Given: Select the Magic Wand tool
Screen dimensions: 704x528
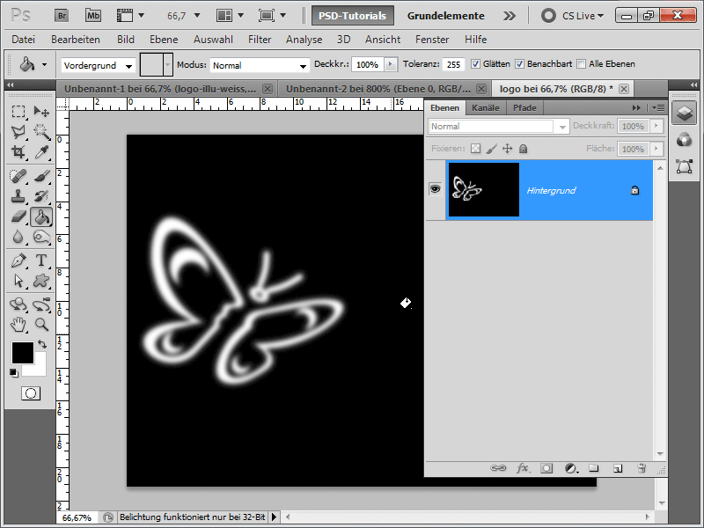Looking at the screenshot, I should click(41, 131).
